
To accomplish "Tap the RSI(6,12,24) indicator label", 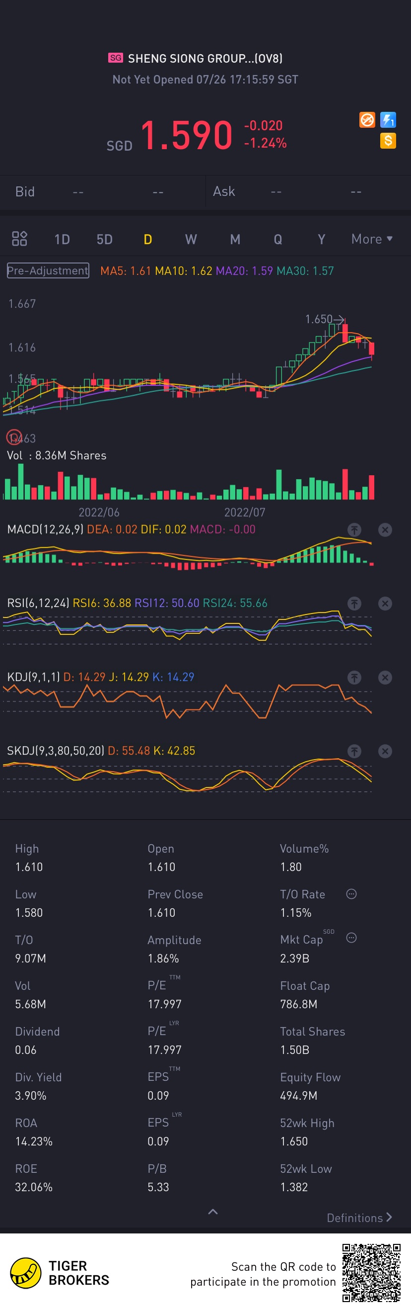I will (x=38, y=603).
